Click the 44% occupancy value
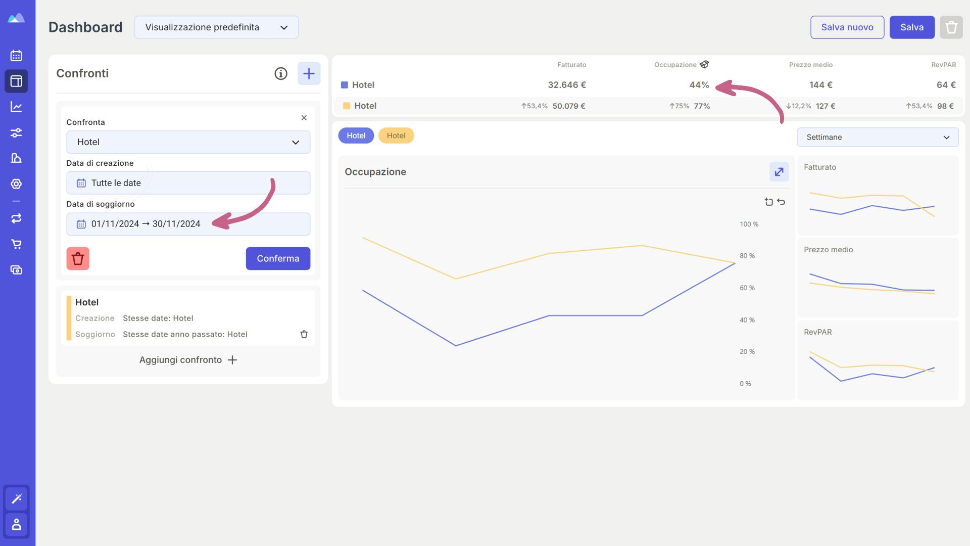This screenshot has width=970, height=546. [699, 85]
